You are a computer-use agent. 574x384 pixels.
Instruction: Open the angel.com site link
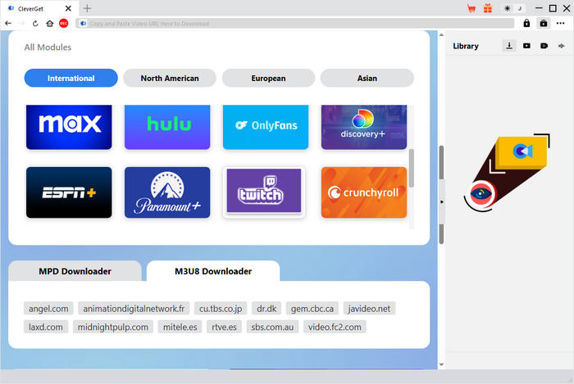coord(48,309)
